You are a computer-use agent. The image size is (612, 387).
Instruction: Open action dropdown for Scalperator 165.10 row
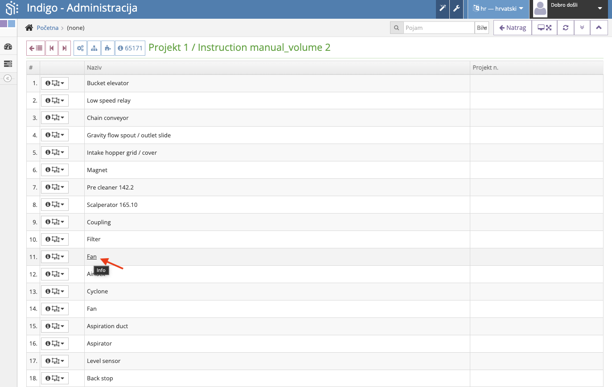click(x=55, y=205)
